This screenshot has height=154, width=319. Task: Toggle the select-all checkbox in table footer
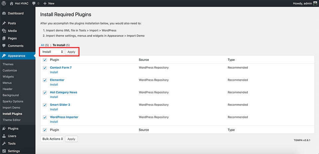(x=45, y=130)
